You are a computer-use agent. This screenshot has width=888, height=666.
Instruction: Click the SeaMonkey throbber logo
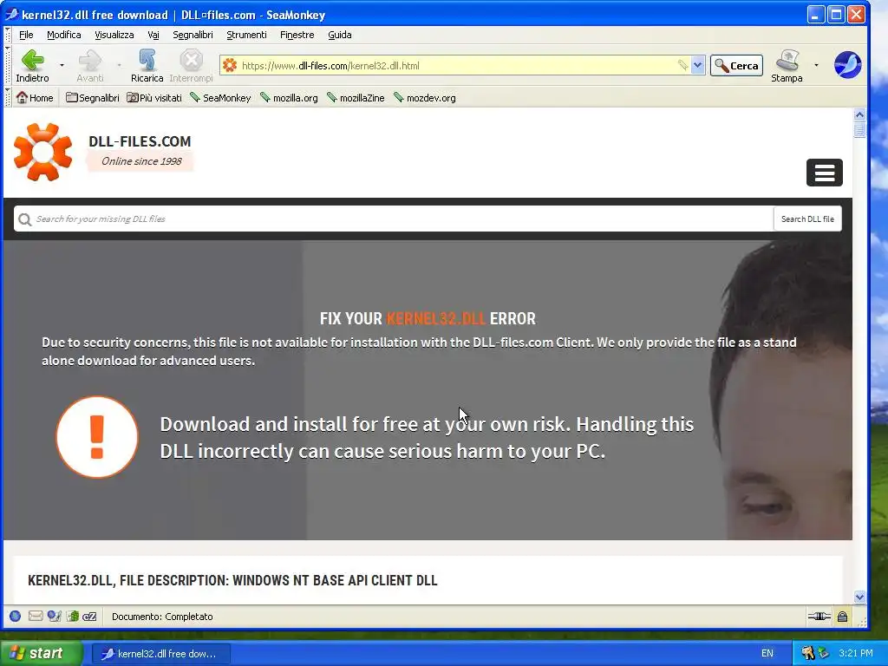[847, 64]
